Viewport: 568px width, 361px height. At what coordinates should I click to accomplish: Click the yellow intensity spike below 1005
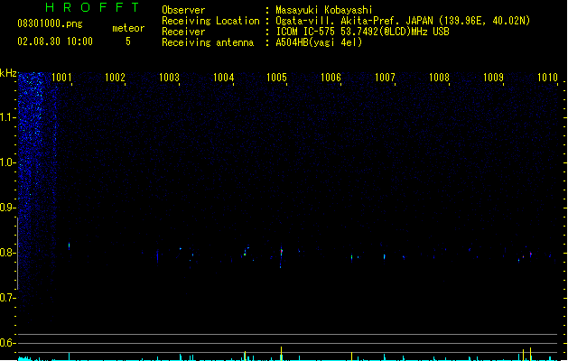tap(281, 354)
